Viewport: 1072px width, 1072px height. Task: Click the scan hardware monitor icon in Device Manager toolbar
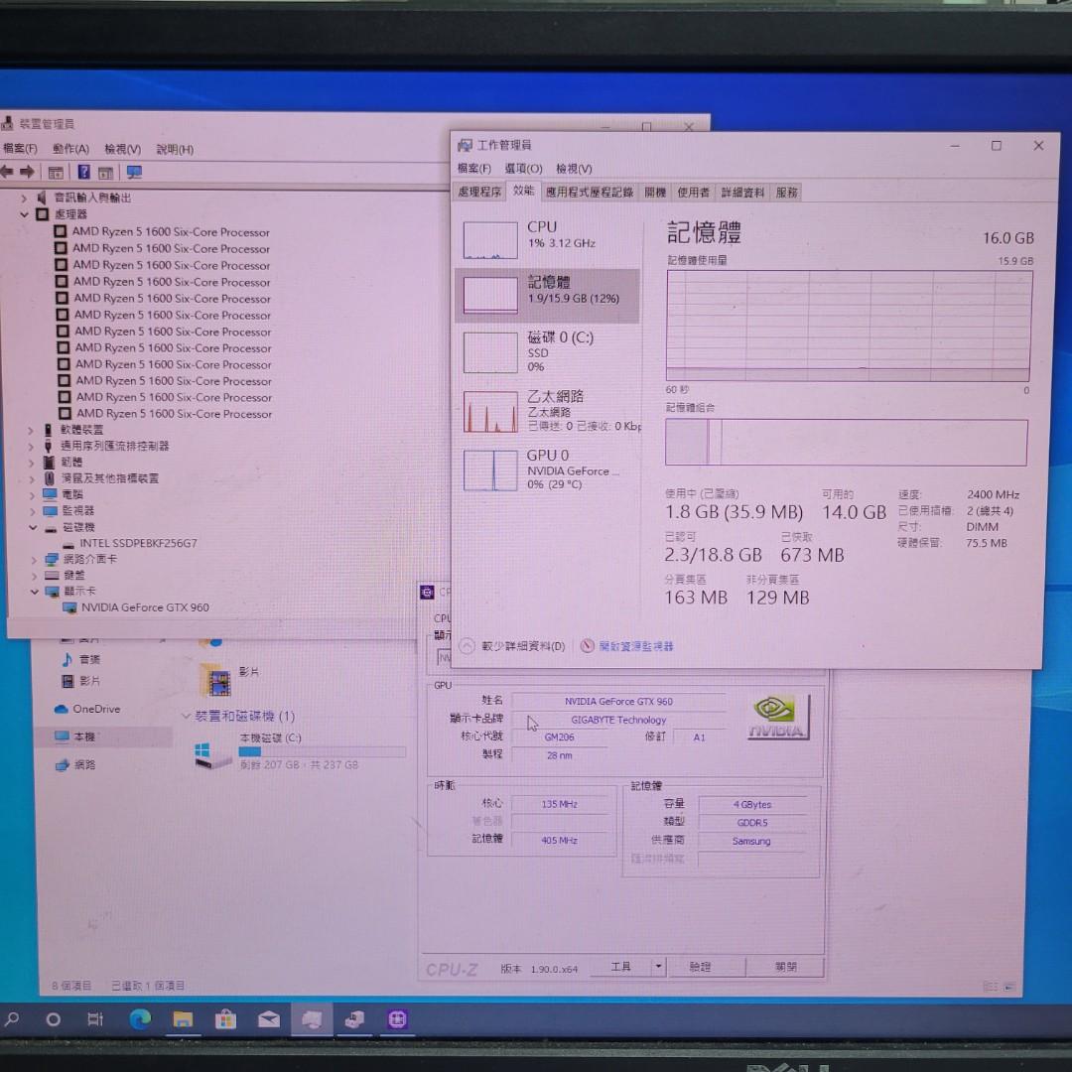click(x=134, y=173)
